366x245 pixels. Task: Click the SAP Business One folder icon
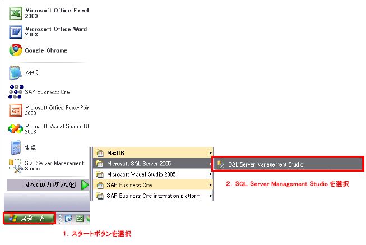[x=100, y=185]
